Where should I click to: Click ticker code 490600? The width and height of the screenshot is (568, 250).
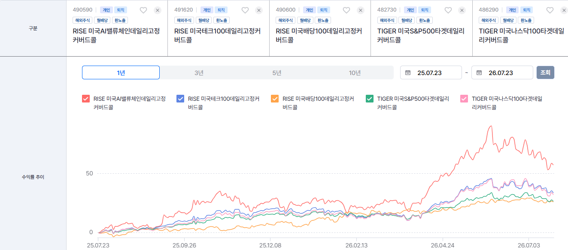click(x=286, y=10)
